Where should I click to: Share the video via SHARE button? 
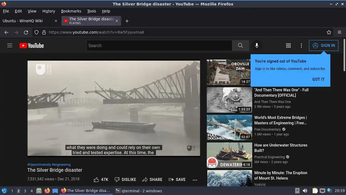[152, 180]
